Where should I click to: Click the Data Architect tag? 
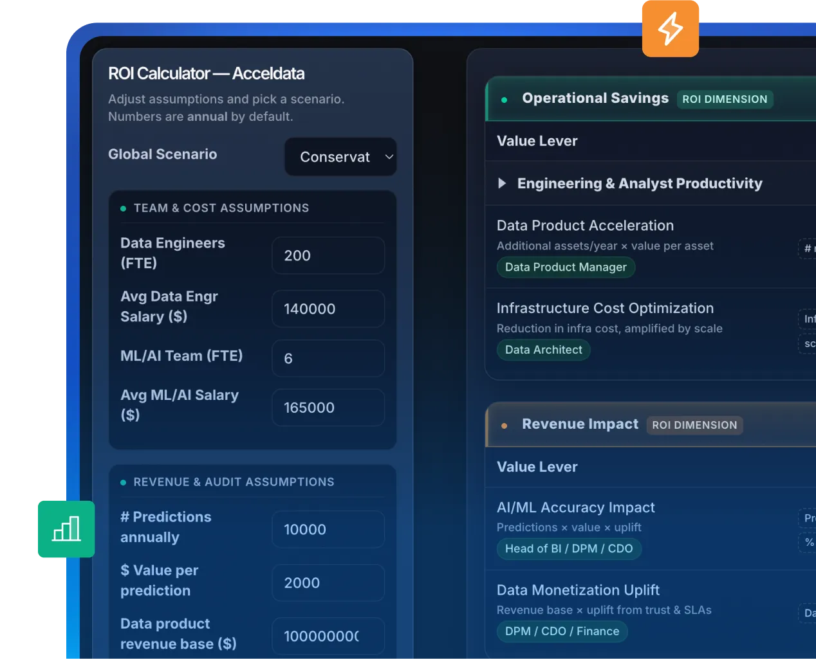pos(543,350)
